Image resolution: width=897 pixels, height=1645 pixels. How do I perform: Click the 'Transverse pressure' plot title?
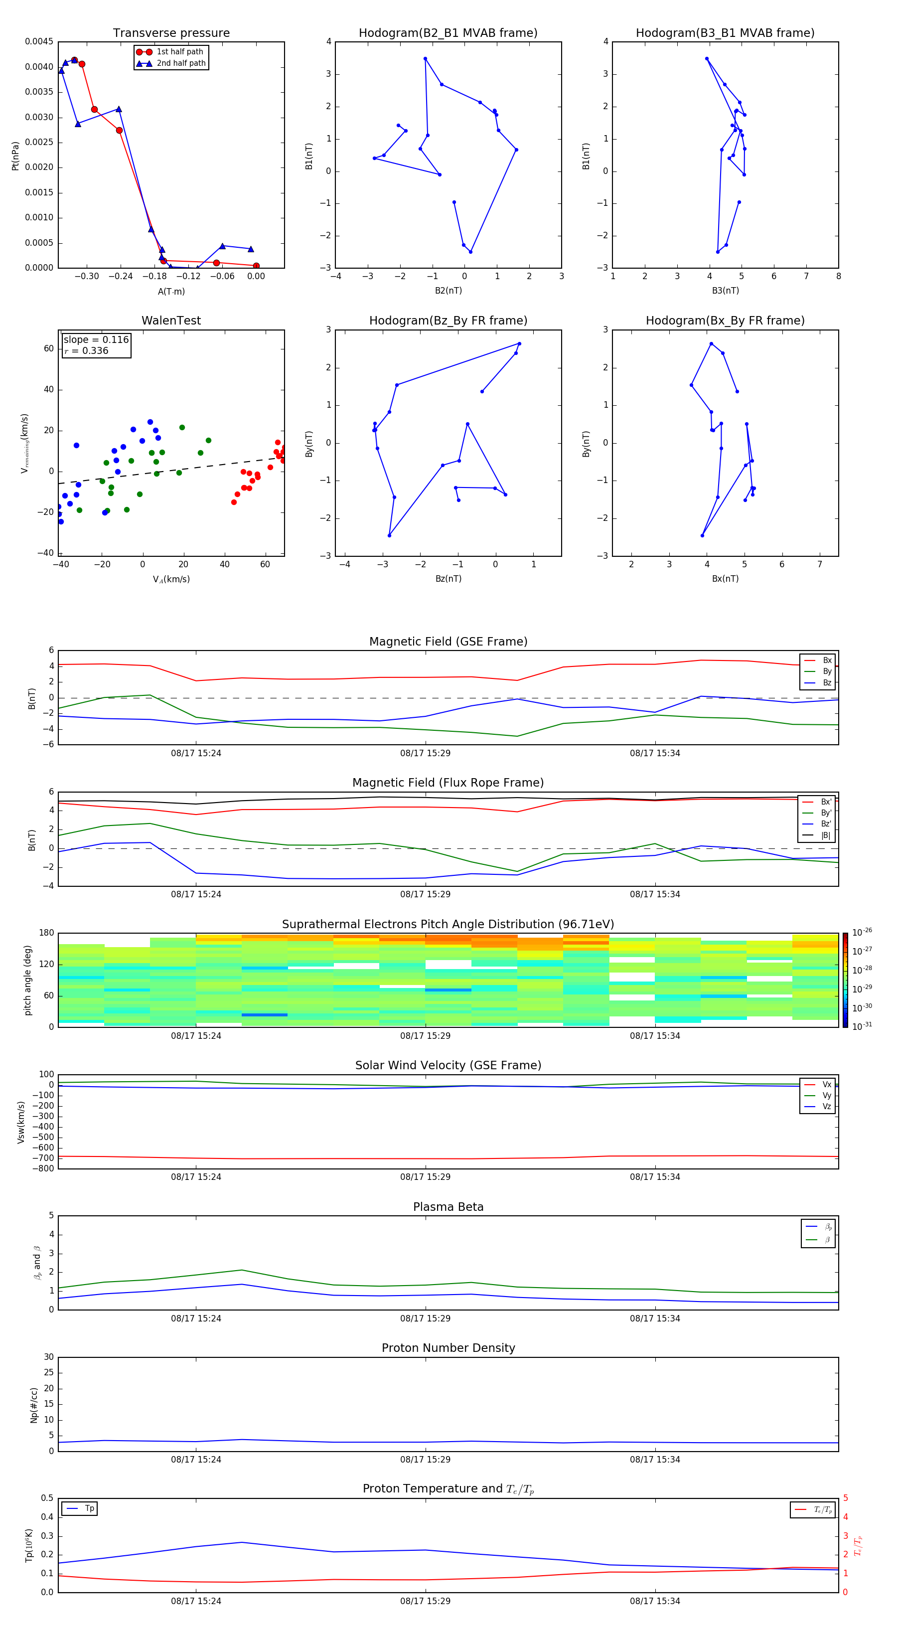(171, 32)
